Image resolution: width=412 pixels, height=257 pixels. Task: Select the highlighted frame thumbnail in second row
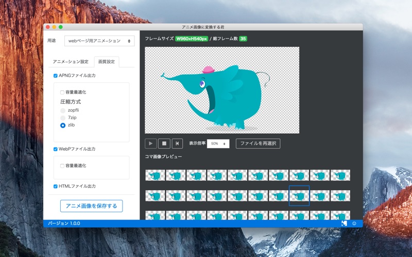pos(299,196)
